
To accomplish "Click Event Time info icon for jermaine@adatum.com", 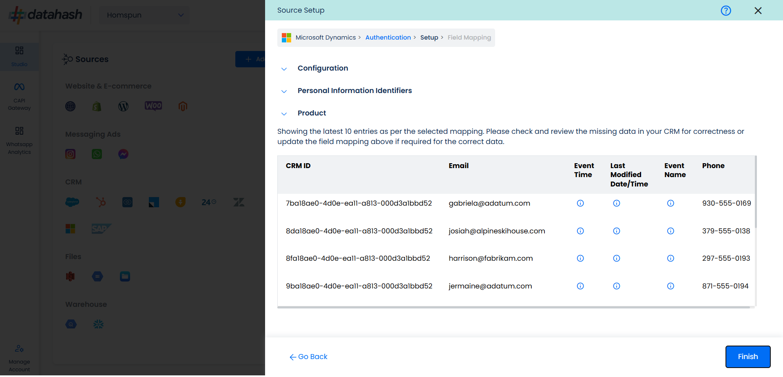I will (580, 286).
